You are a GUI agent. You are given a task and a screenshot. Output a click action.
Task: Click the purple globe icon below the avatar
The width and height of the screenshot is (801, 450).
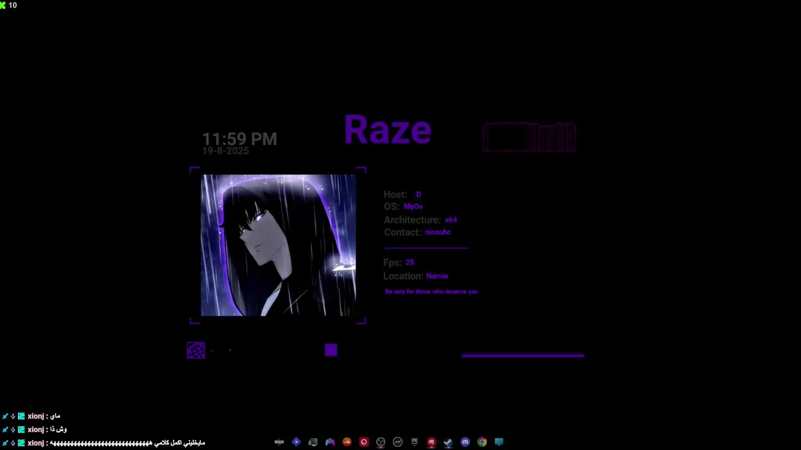(196, 351)
